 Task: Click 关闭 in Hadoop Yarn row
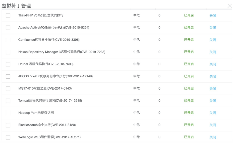[x=213, y=113]
